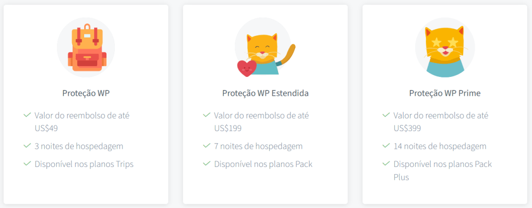Select the Proteção WP Estendida title
This screenshot has height=208, width=532.
pyautogui.click(x=265, y=94)
